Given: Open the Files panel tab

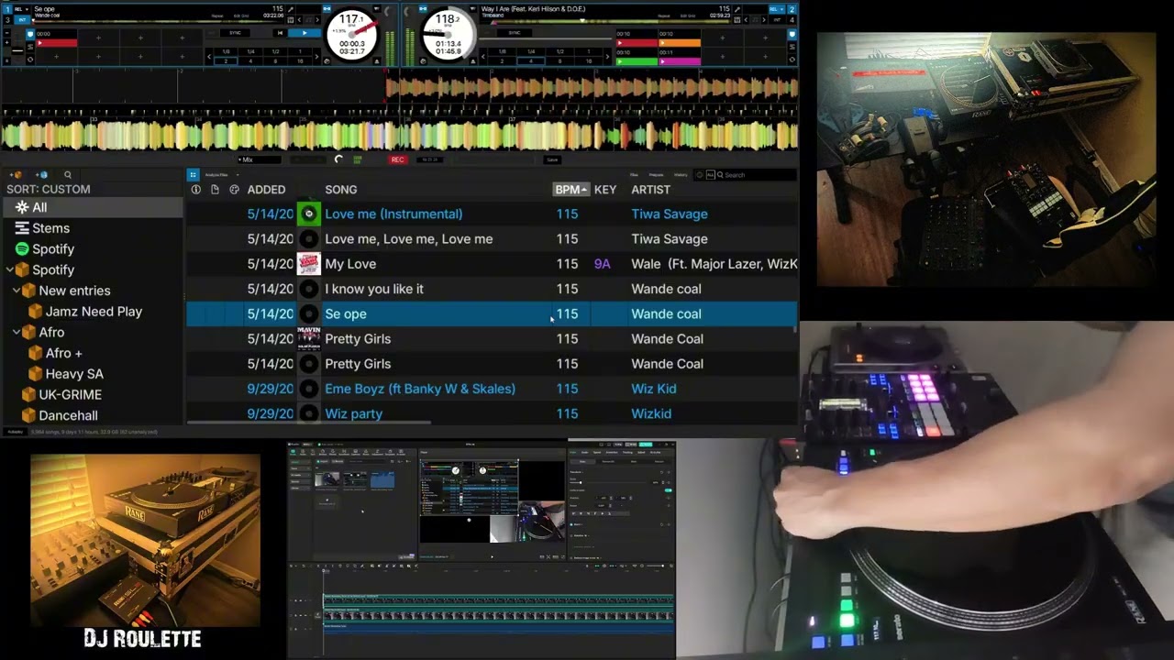Looking at the screenshot, I should coord(634,174).
